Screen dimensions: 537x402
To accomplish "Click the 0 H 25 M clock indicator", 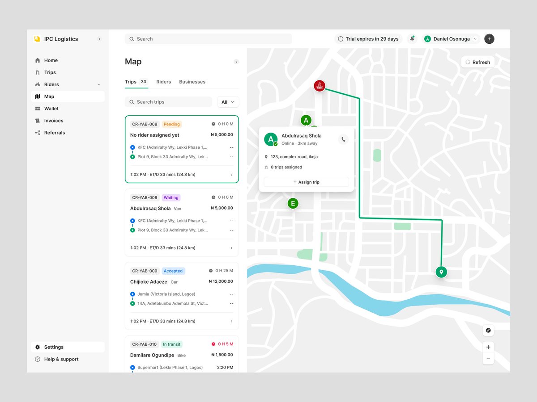I will 221,271.
